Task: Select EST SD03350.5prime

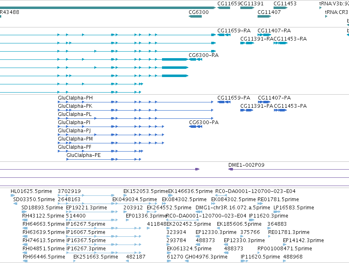Action: (34, 200)
